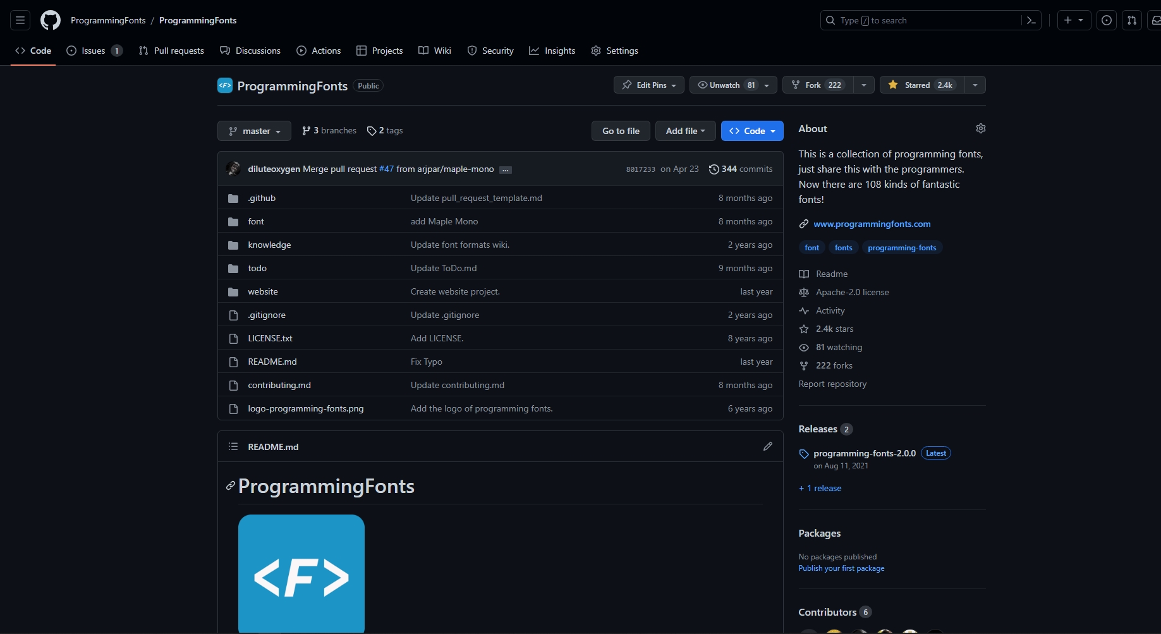Open the Insights tab
The image size is (1161, 634).
click(x=552, y=51)
